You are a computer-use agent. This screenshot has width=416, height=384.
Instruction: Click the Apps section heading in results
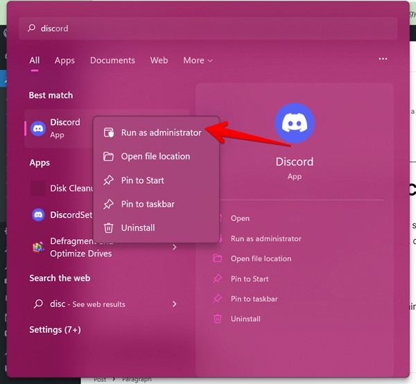[x=40, y=163]
